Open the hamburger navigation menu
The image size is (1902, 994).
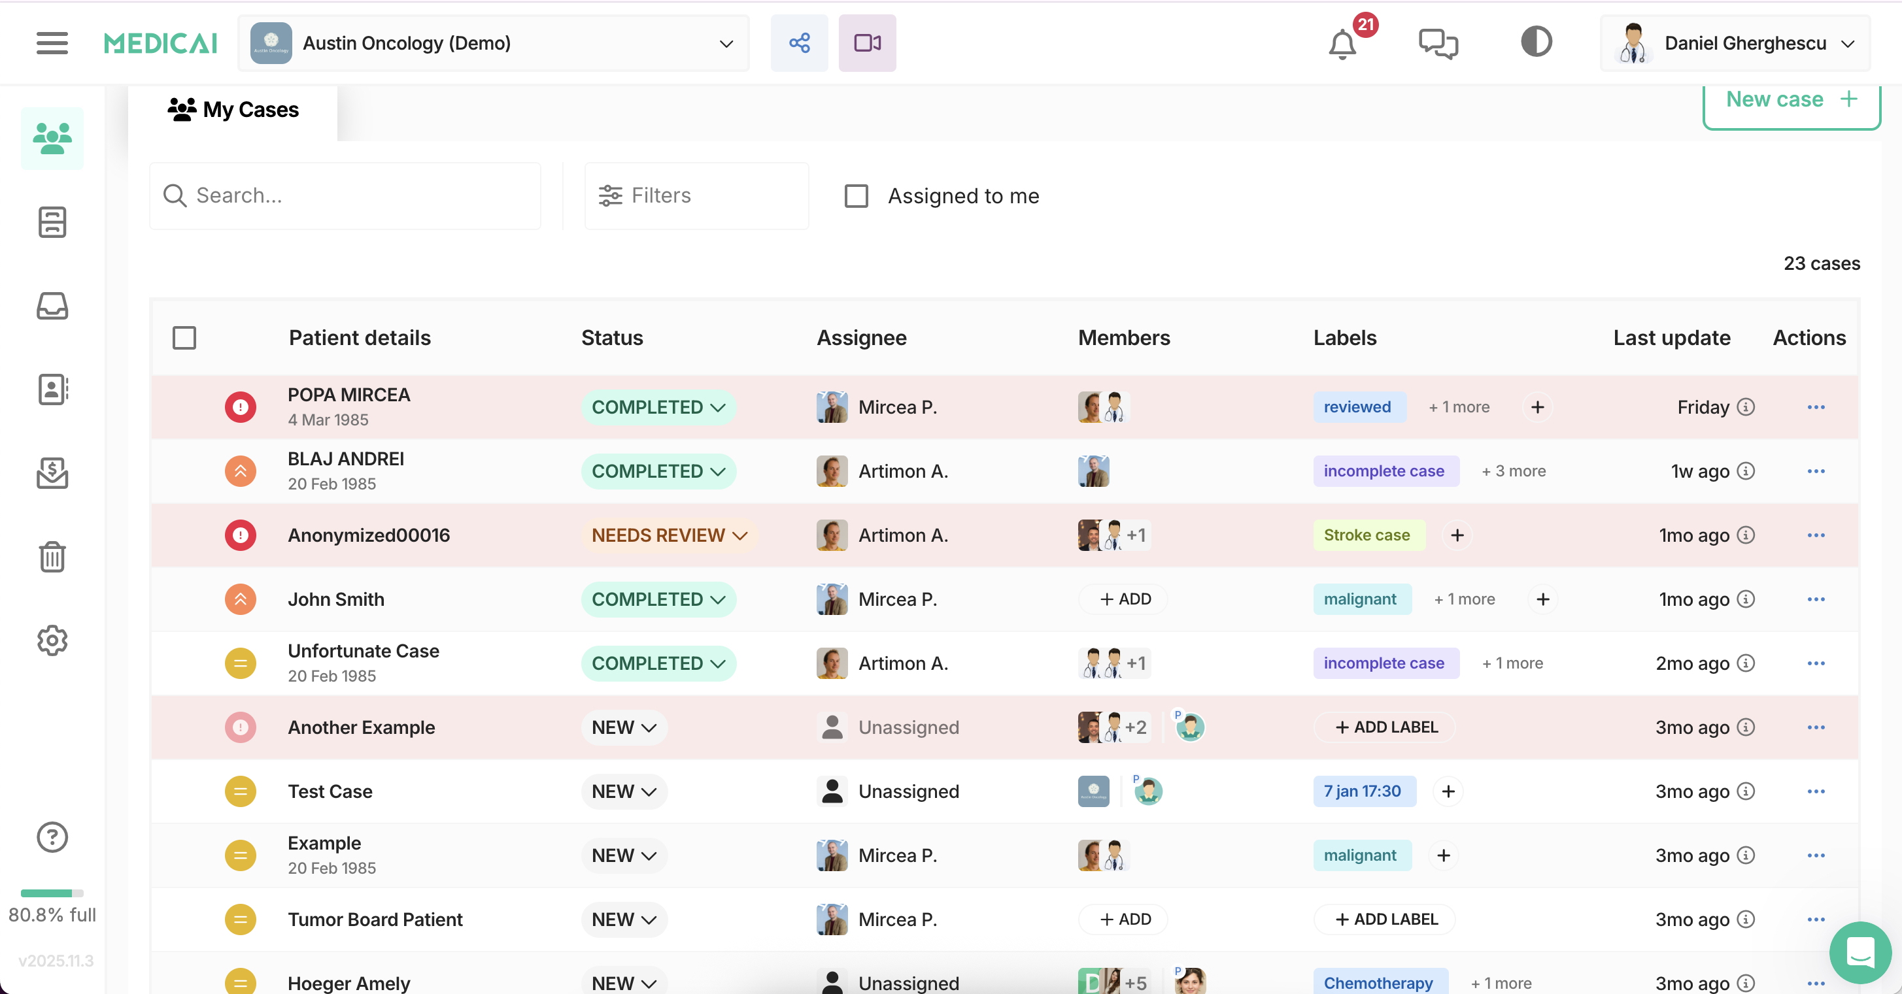pos(52,42)
